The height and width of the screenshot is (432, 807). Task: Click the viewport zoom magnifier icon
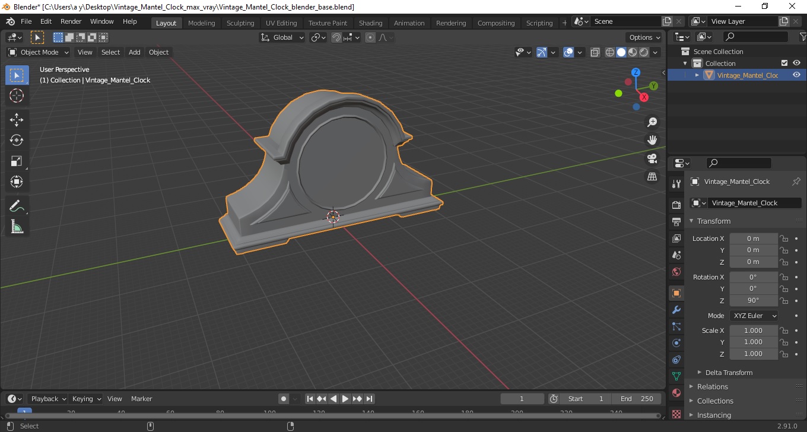[x=652, y=122]
